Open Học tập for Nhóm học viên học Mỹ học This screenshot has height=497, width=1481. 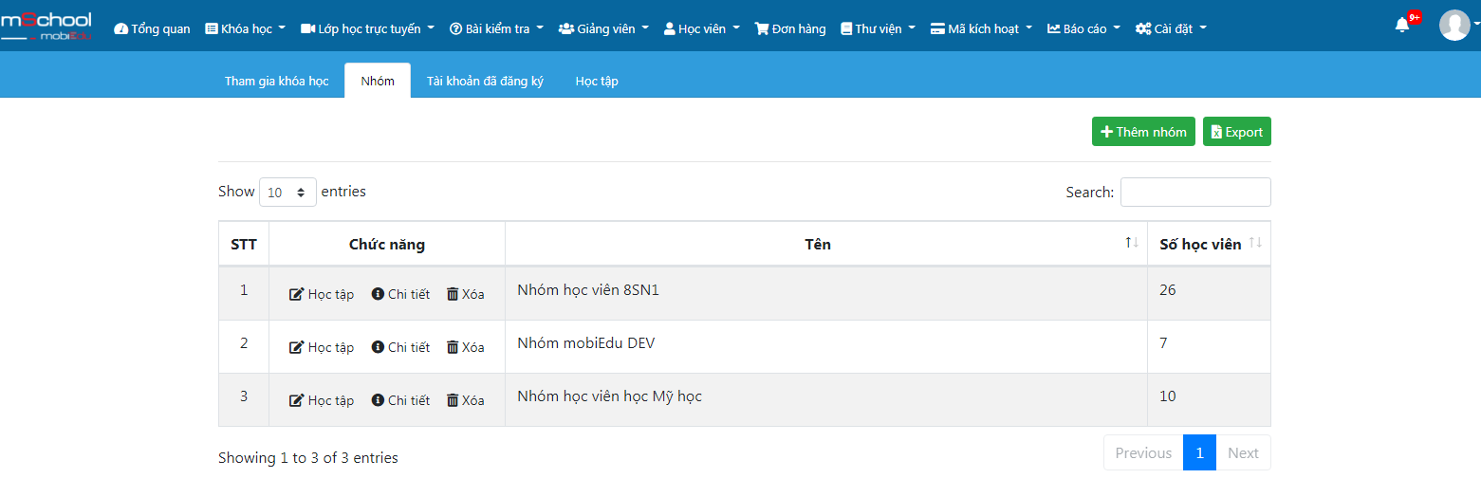[x=321, y=400]
